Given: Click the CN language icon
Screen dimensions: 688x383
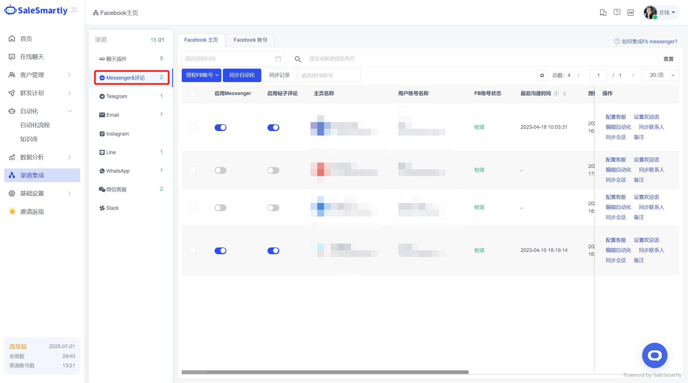Looking at the screenshot, I should point(631,12).
